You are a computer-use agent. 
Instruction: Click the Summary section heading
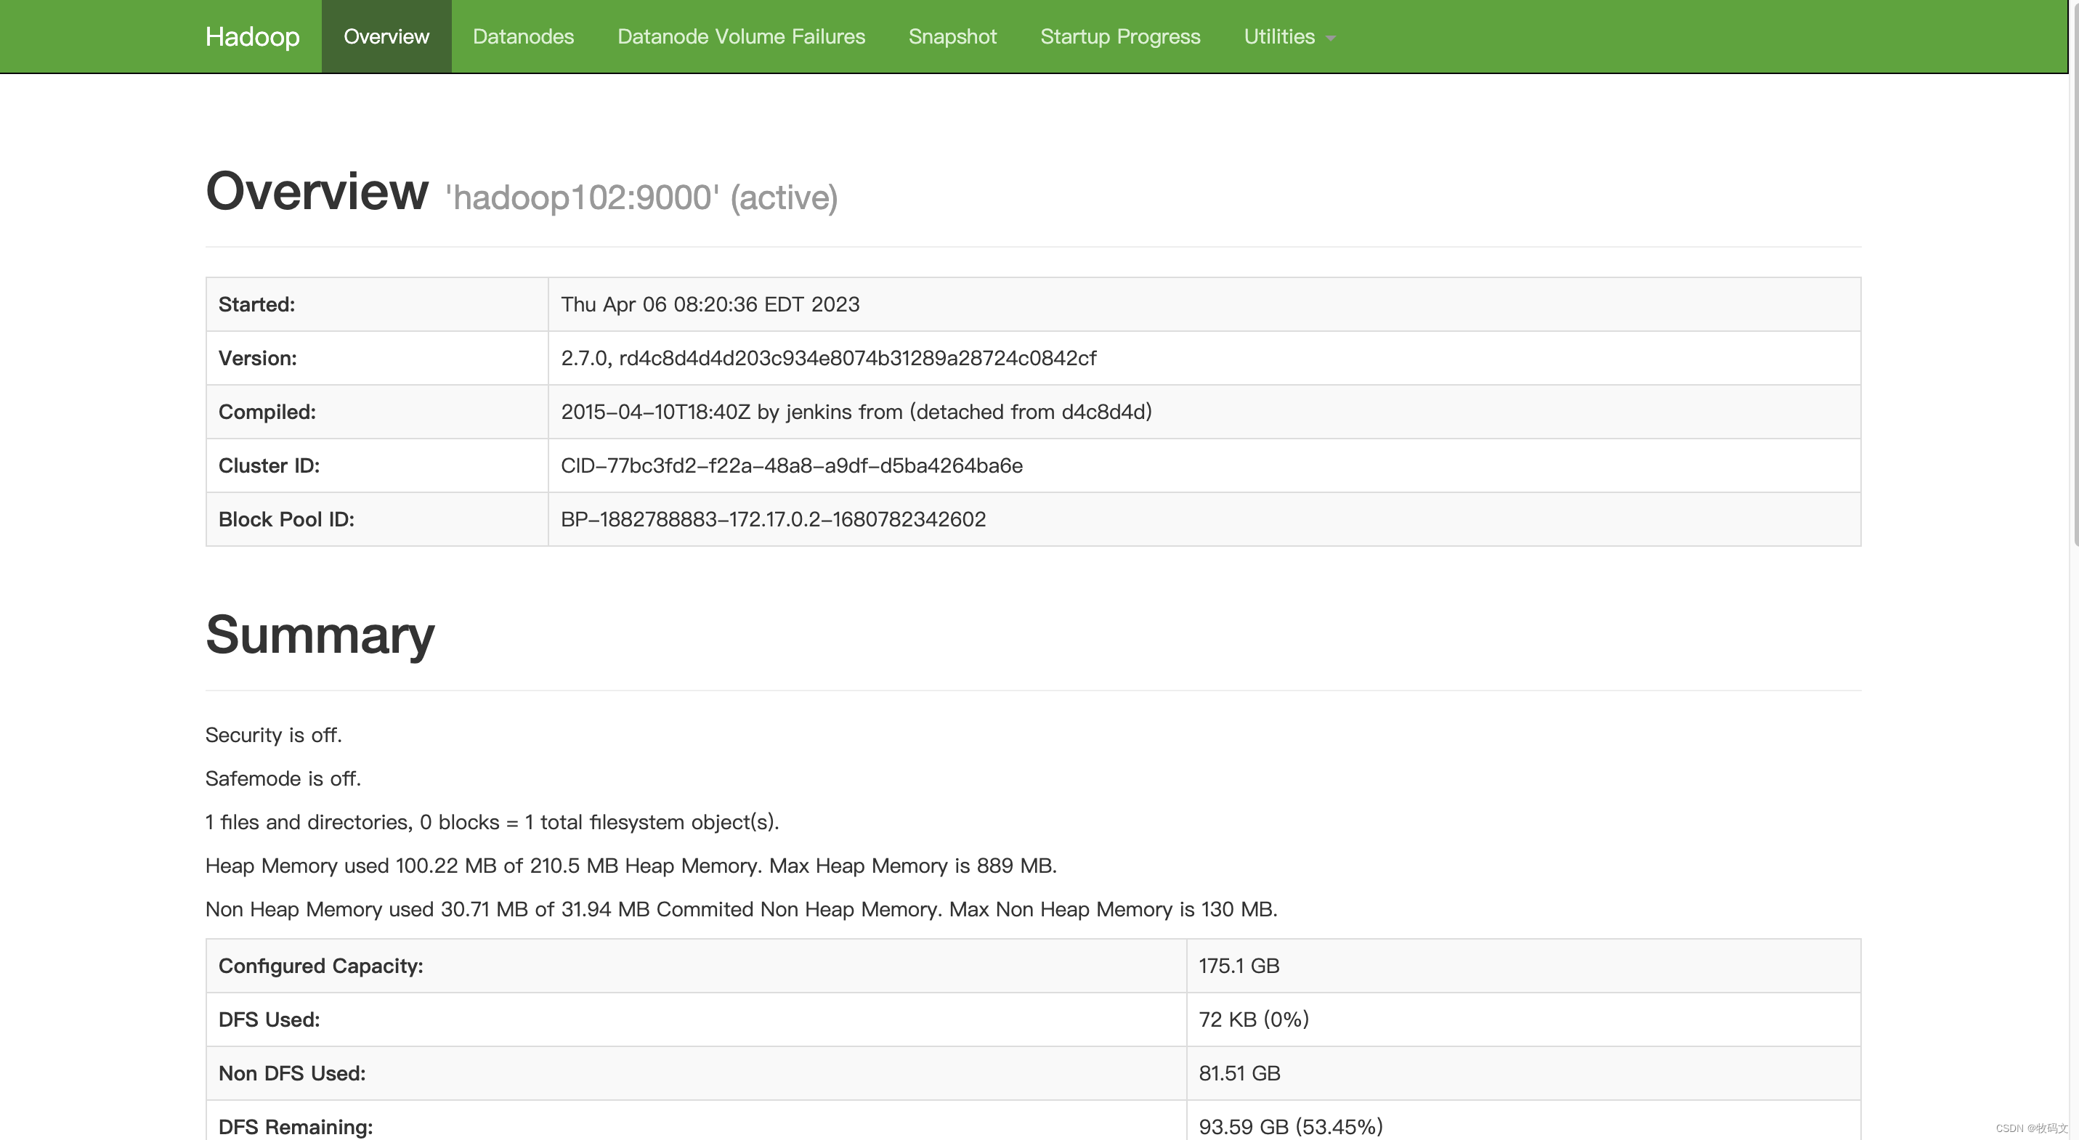pos(320,635)
